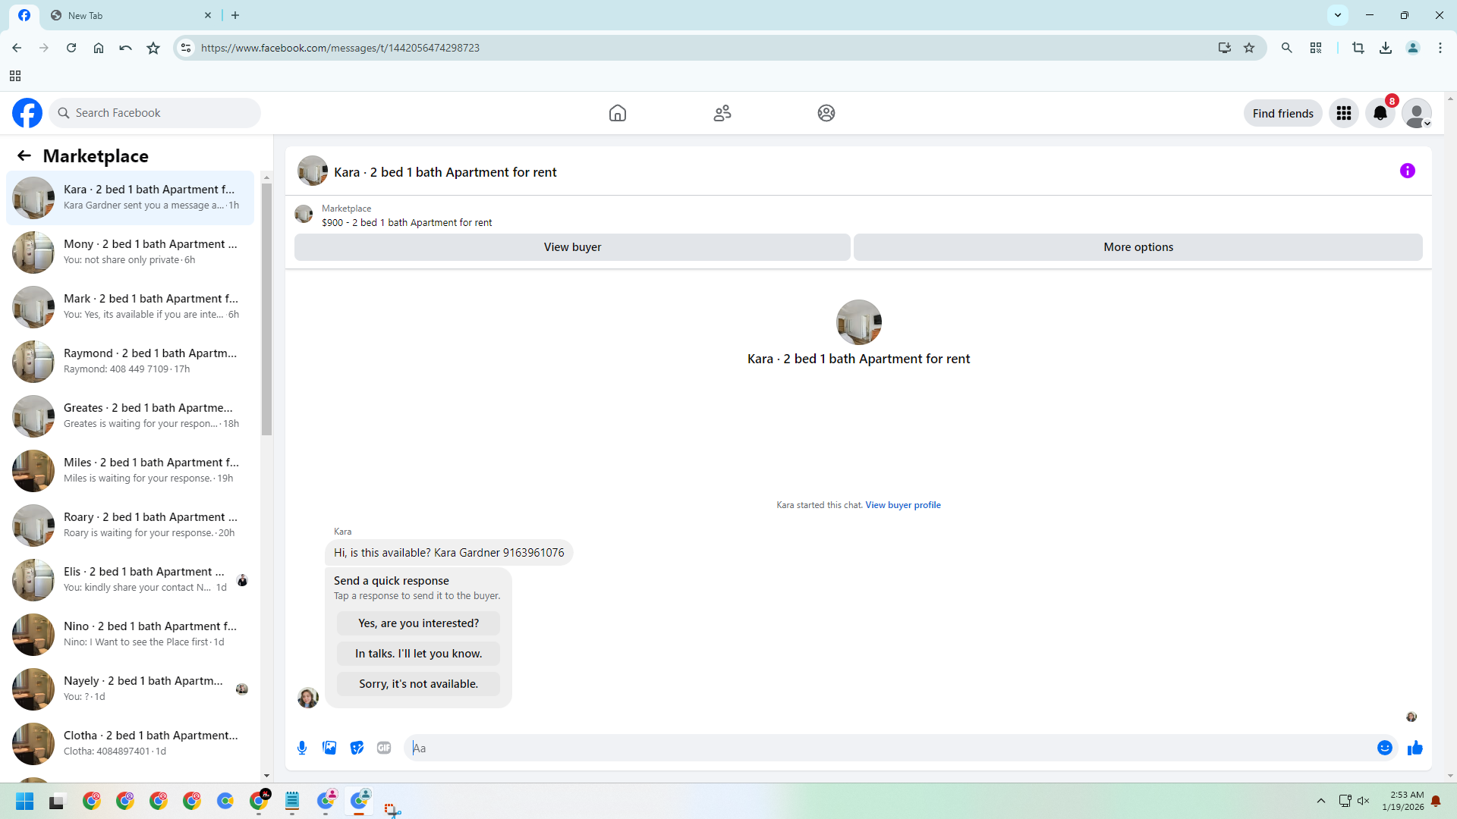
Task: Open the View buyer profile link
Action: [x=903, y=505]
